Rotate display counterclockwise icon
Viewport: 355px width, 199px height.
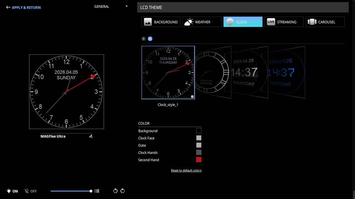[115, 191]
